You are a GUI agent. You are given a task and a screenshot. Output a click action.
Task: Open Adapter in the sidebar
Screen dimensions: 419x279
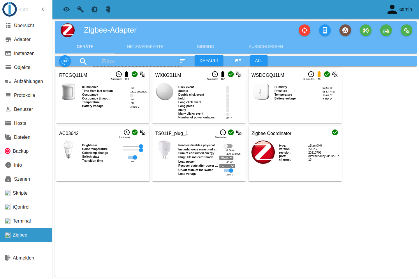point(26,40)
